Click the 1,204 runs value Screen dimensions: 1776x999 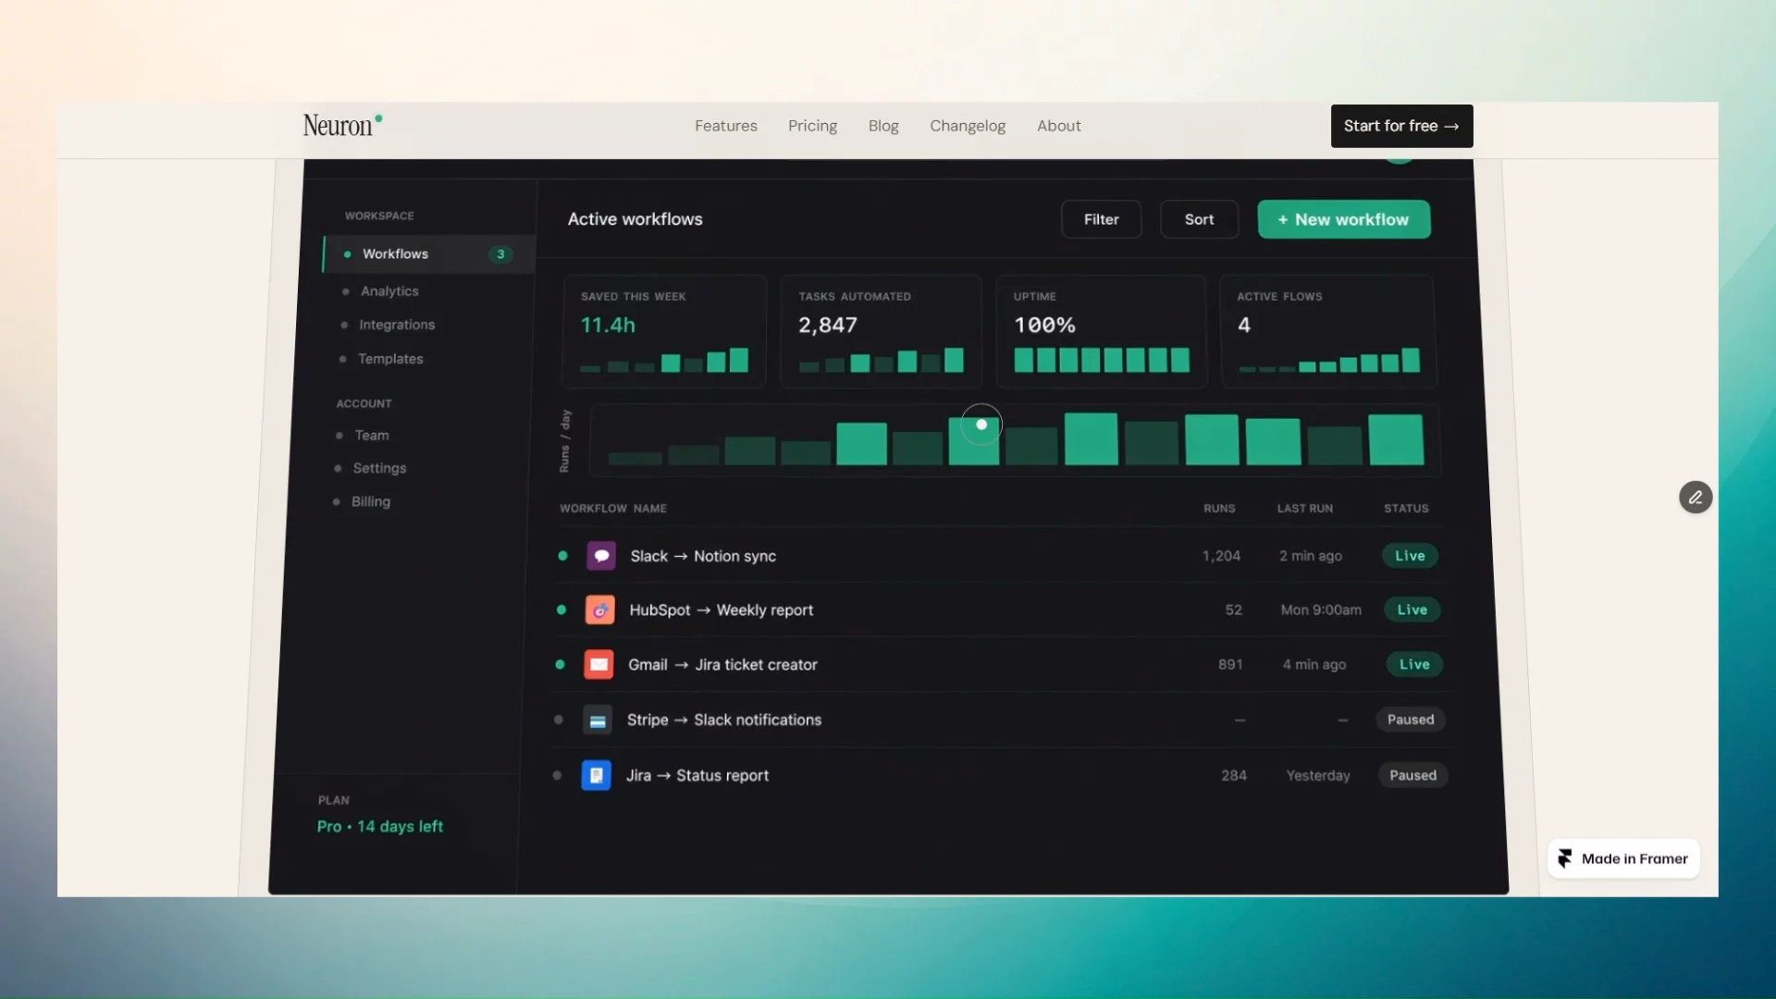(x=1221, y=556)
